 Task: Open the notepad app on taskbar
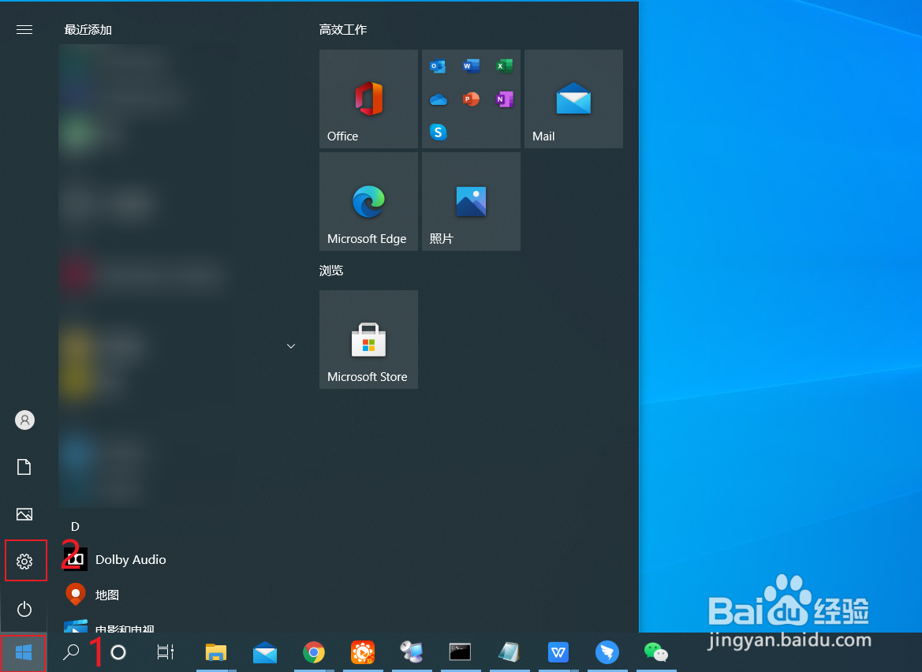(x=510, y=652)
